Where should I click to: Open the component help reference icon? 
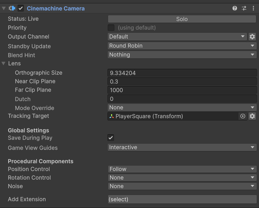(235, 8)
